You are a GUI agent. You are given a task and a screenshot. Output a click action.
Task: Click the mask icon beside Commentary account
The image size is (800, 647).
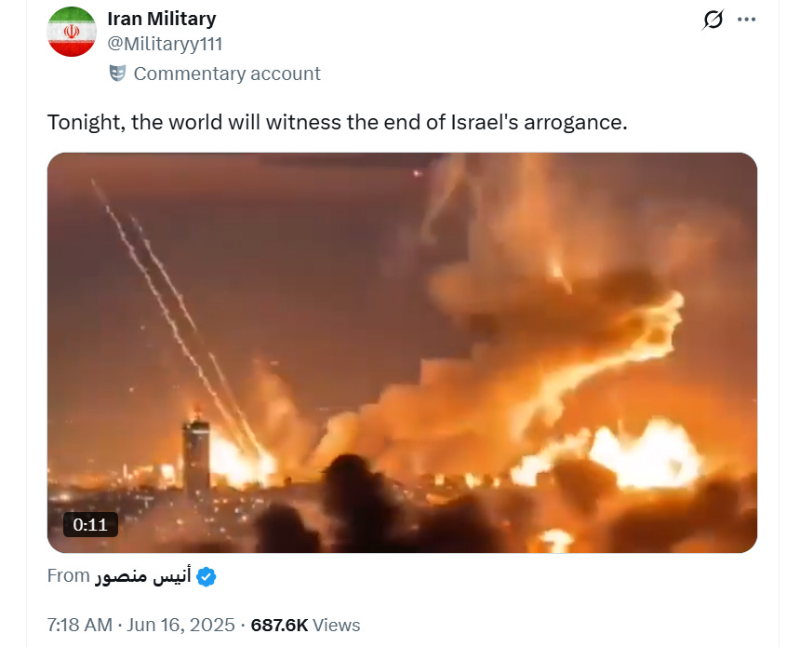coord(117,73)
